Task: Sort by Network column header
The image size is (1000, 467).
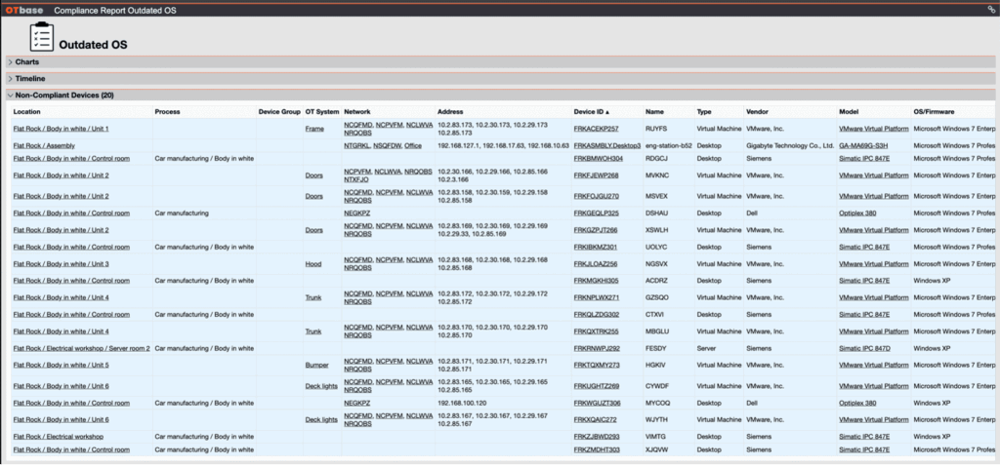Action: point(357,111)
